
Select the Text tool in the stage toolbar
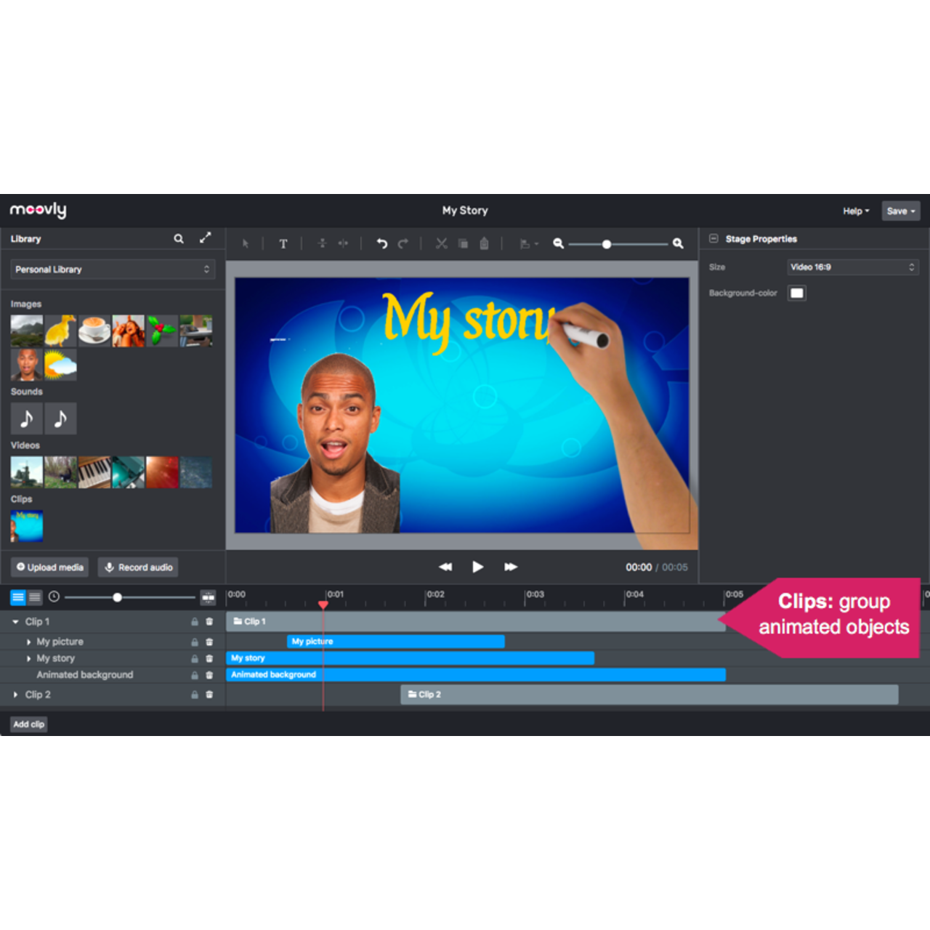coord(283,243)
